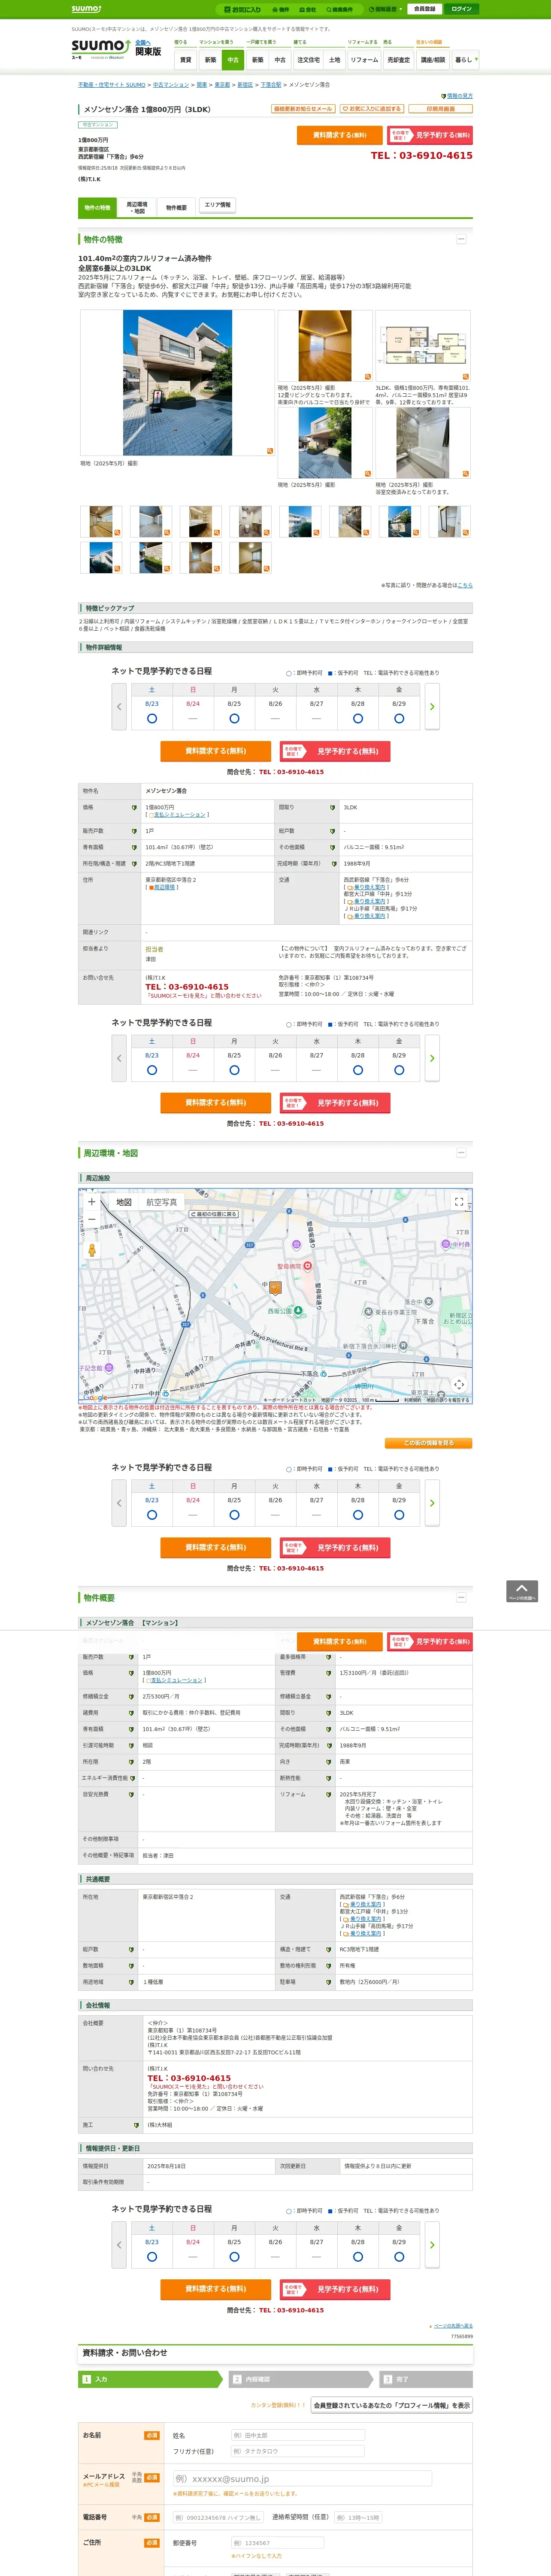Click help shield icon beside 販売戸数 row
The width and height of the screenshot is (551, 2576).
click(134, 831)
